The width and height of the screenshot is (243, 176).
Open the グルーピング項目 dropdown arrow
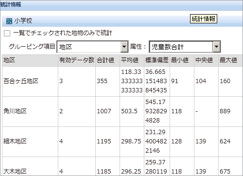pyautogui.click(x=124, y=47)
